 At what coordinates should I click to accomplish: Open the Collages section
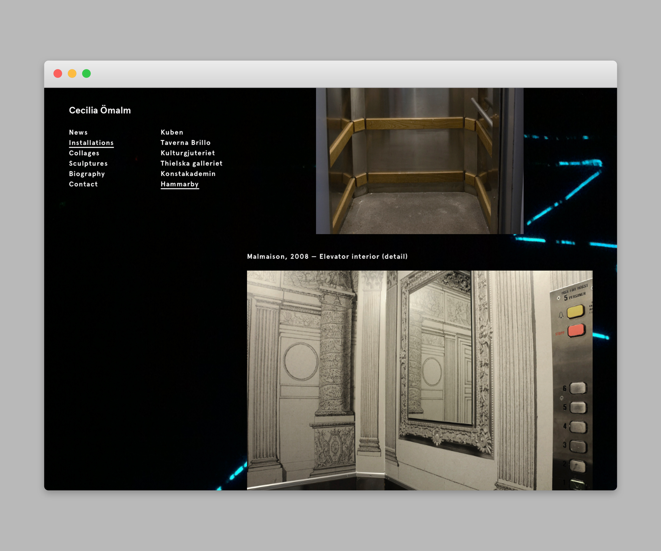[84, 153]
